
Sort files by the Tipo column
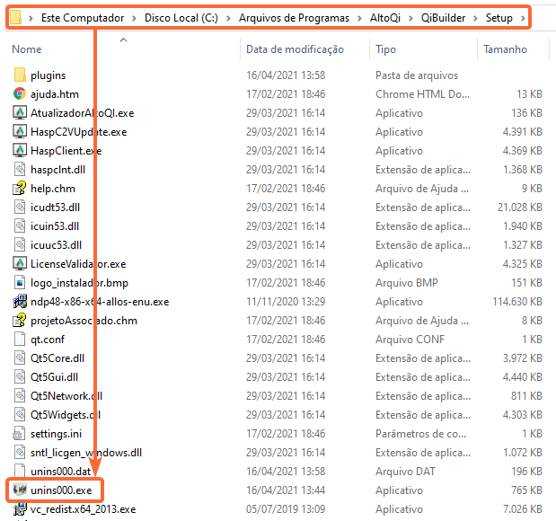click(385, 49)
